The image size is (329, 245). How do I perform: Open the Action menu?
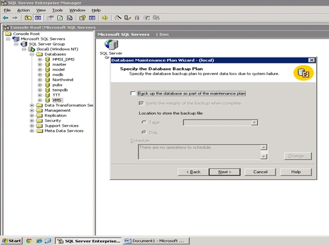tap(23, 10)
